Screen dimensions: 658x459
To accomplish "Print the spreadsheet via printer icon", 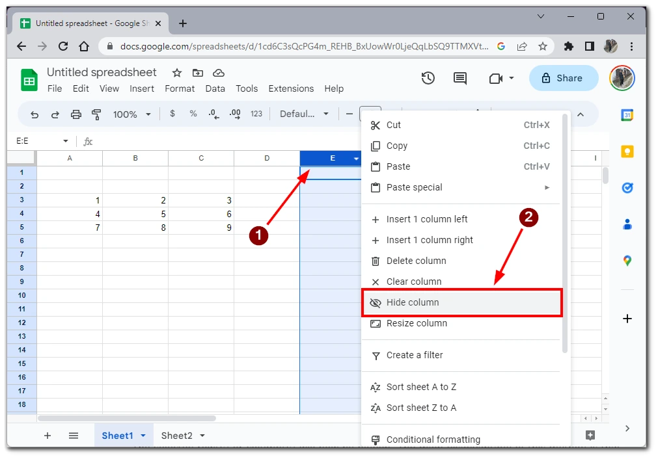I will pyautogui.click(x=76, y=114).
